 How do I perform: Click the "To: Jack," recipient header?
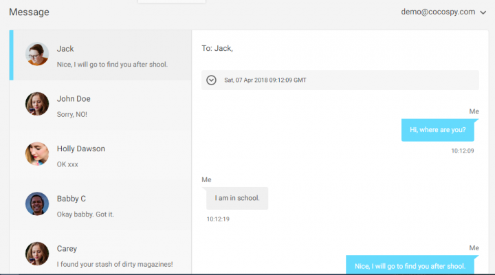(x=217, y=48)
